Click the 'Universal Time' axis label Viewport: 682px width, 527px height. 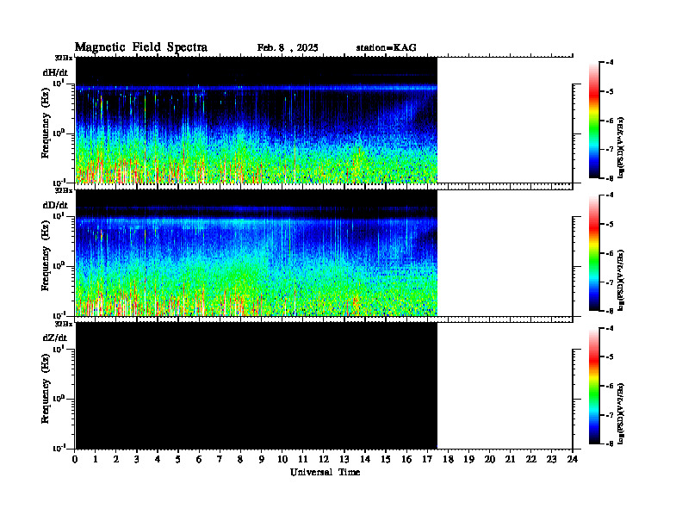325,472
